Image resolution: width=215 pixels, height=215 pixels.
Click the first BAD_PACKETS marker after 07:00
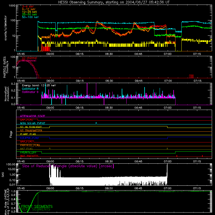[x=177, y=156]
